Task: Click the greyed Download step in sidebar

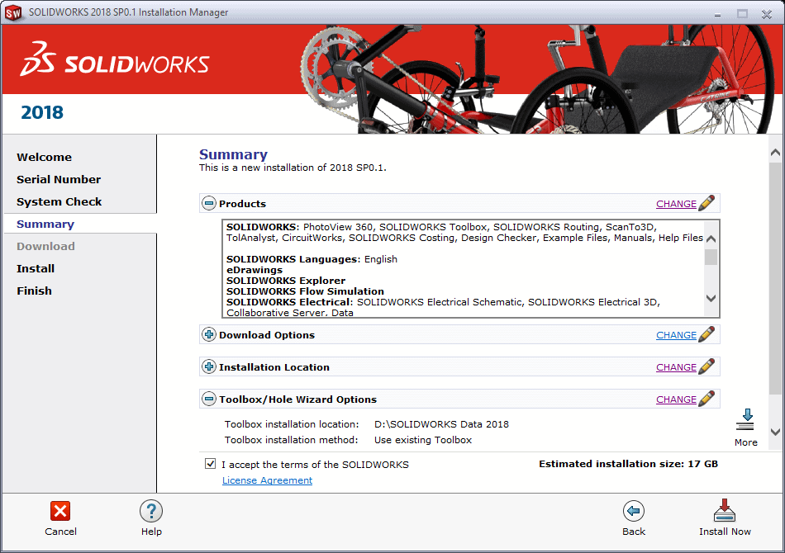Action: (x=45, y=246)
